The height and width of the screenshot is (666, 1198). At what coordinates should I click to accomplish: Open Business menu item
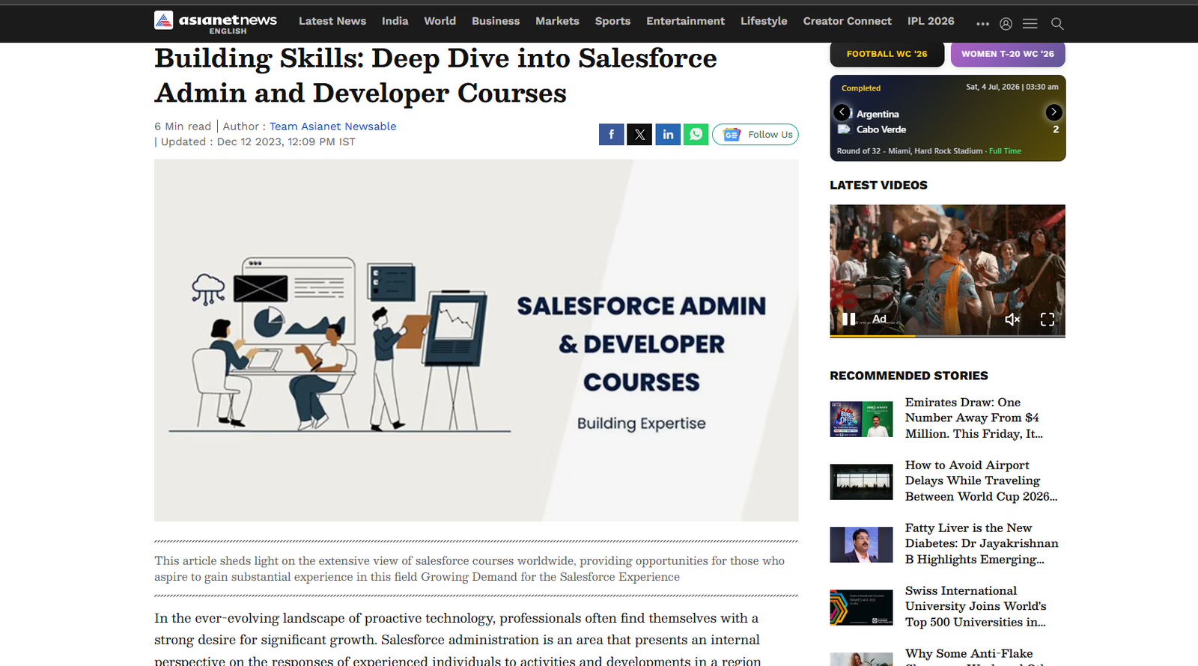[x=496, y=21]
